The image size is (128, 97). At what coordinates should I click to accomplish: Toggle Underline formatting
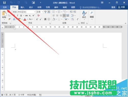click(x=21, y=15)
